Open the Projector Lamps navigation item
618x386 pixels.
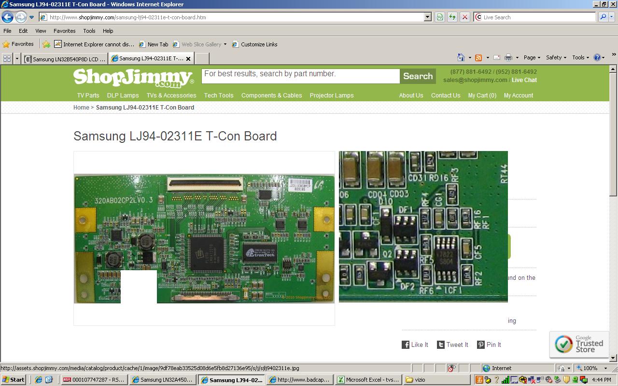pos(332,96)
